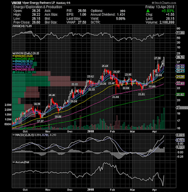Click the RSI current value tag on right axis
Screen dimensions: 188x192
click(180, 33)
